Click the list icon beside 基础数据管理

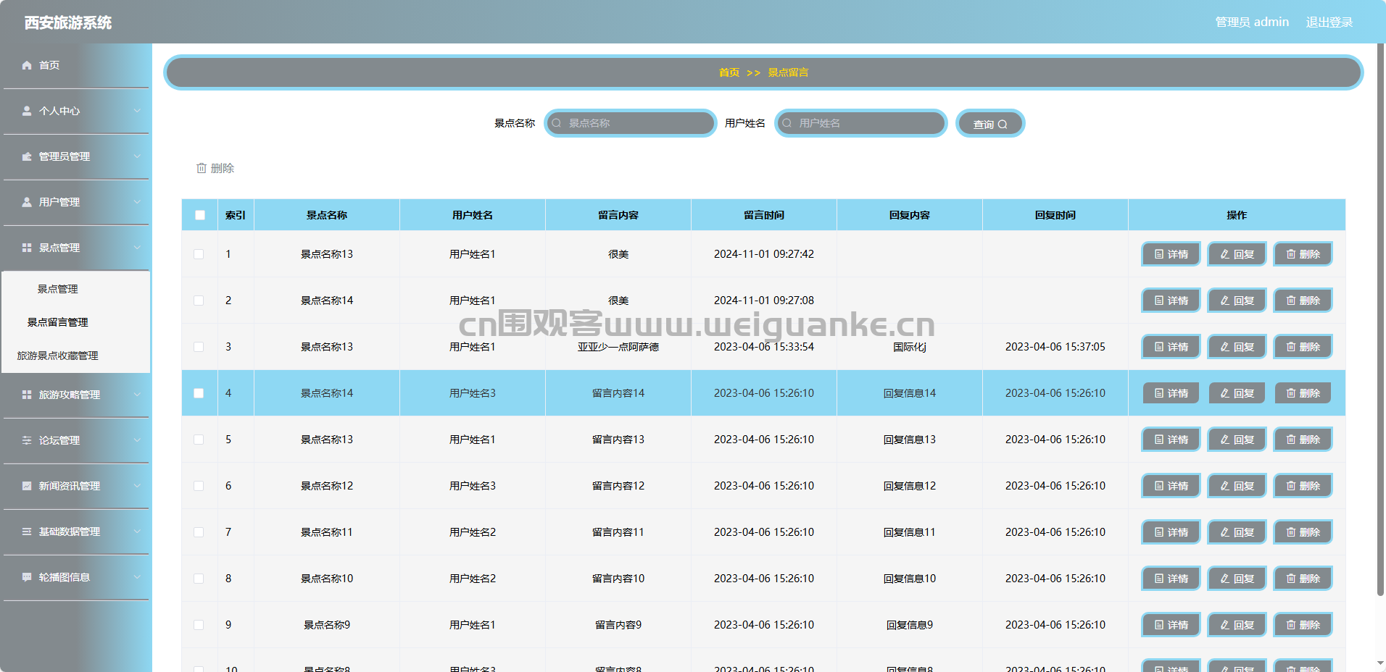[27, 532]
